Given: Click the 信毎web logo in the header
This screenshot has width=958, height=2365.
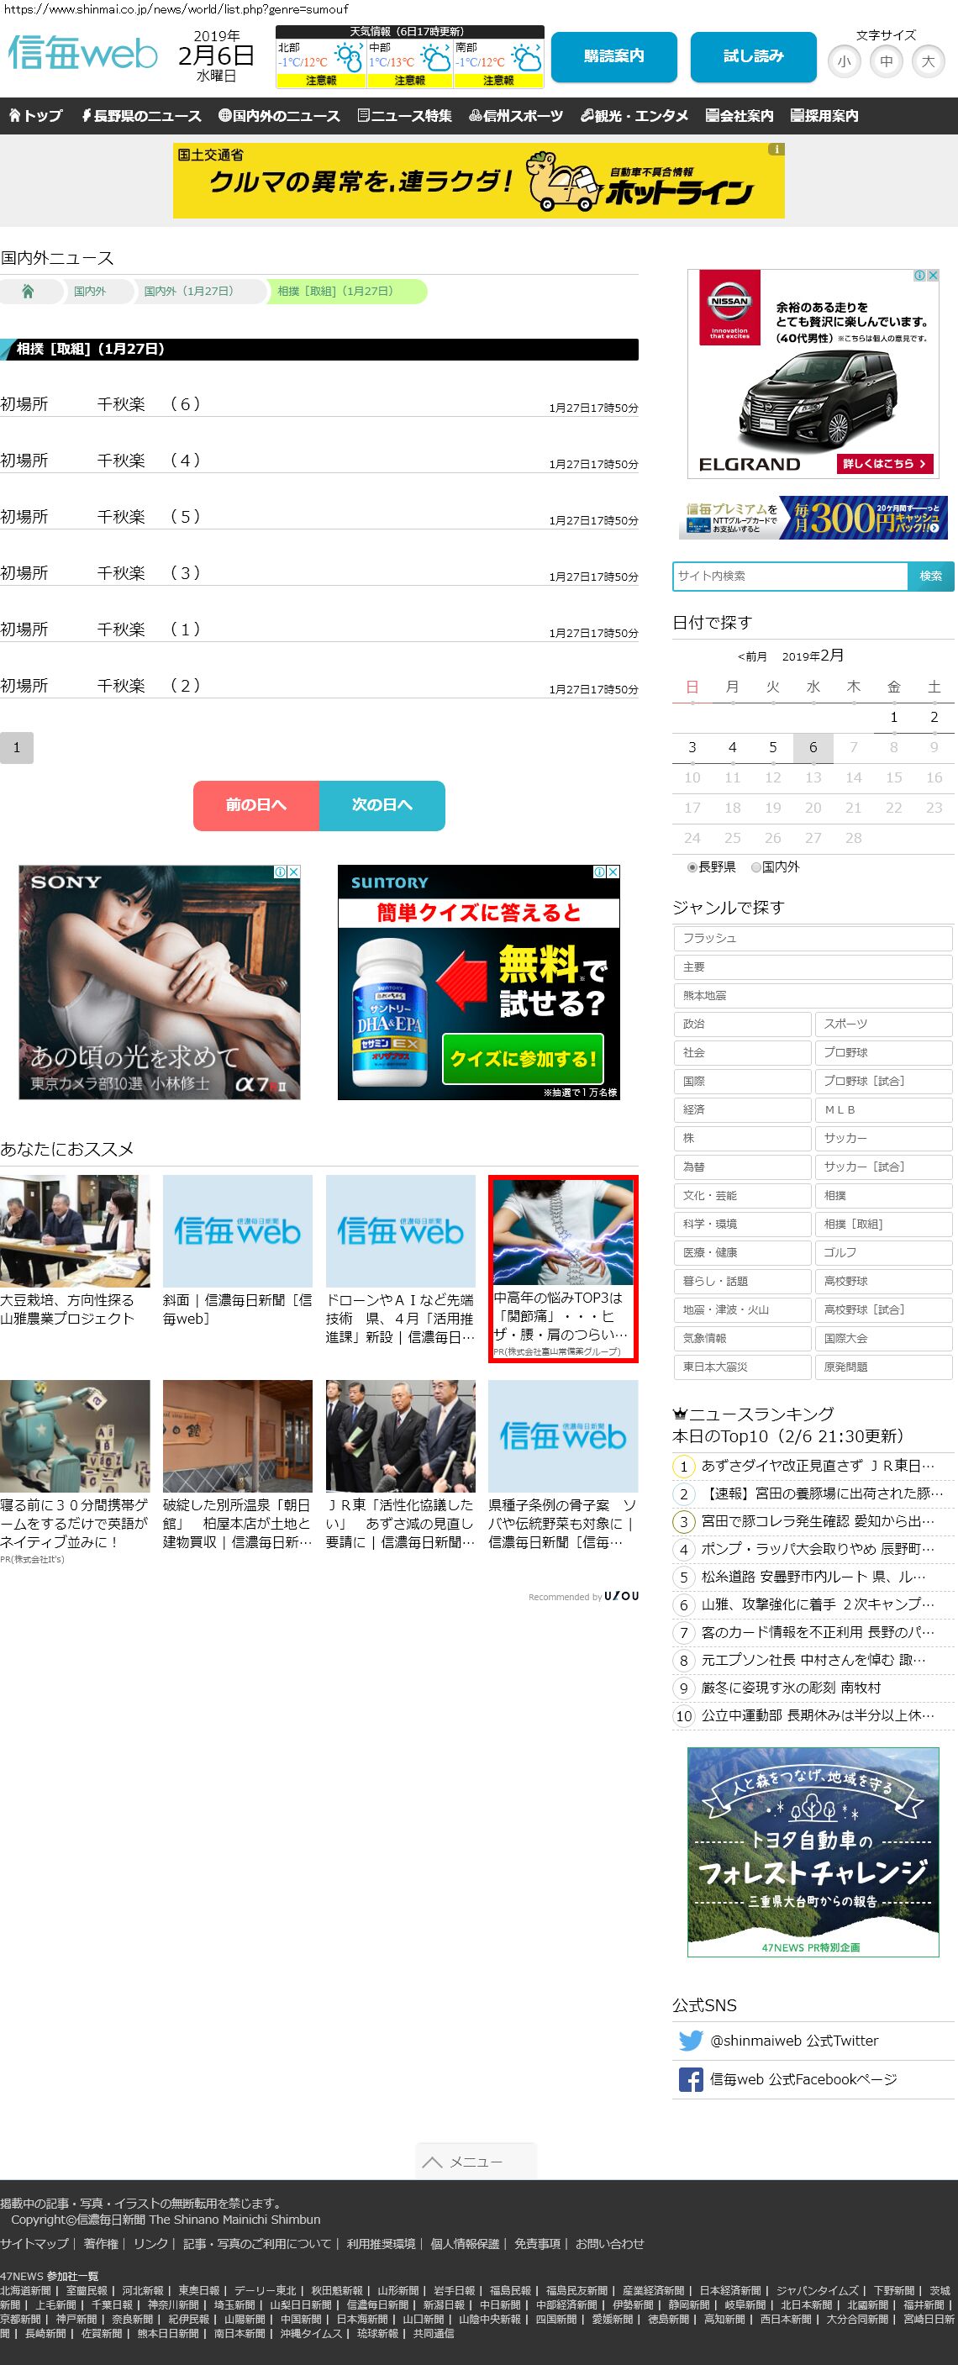Looking at the screenshot, I should (82, 53).
